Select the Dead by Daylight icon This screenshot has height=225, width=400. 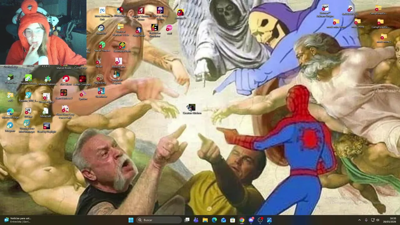point(47,128)
